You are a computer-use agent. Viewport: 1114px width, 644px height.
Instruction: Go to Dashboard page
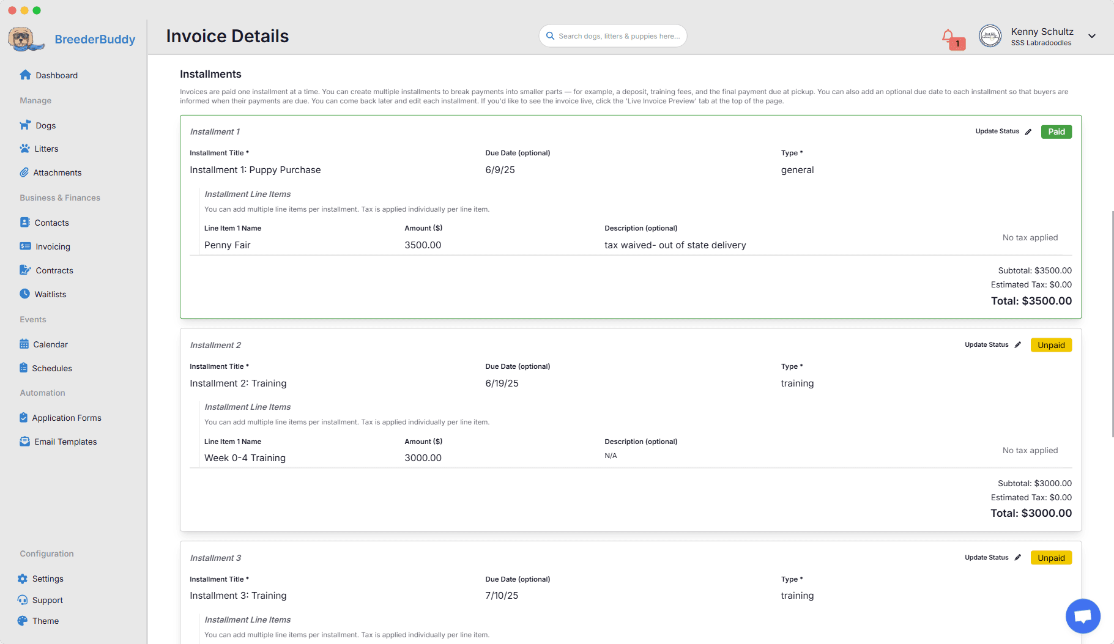coord(49,75)
